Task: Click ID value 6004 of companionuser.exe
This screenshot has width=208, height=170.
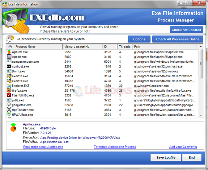Action: tap(107, 62)
